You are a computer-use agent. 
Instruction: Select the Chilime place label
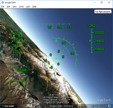pyautogui.click(x=13, y=59)
